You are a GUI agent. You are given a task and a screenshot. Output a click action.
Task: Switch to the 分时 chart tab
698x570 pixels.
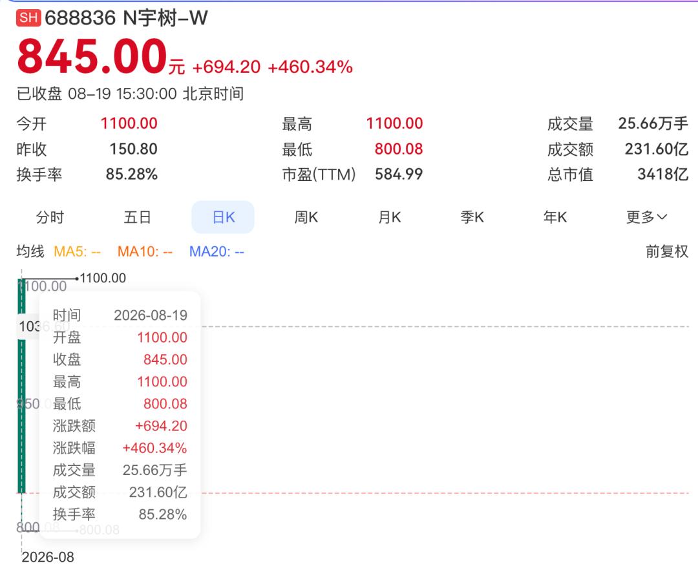[50, 217]
